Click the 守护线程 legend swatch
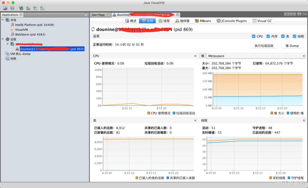This screenshot has height=188, width=308. coord(289,178)
